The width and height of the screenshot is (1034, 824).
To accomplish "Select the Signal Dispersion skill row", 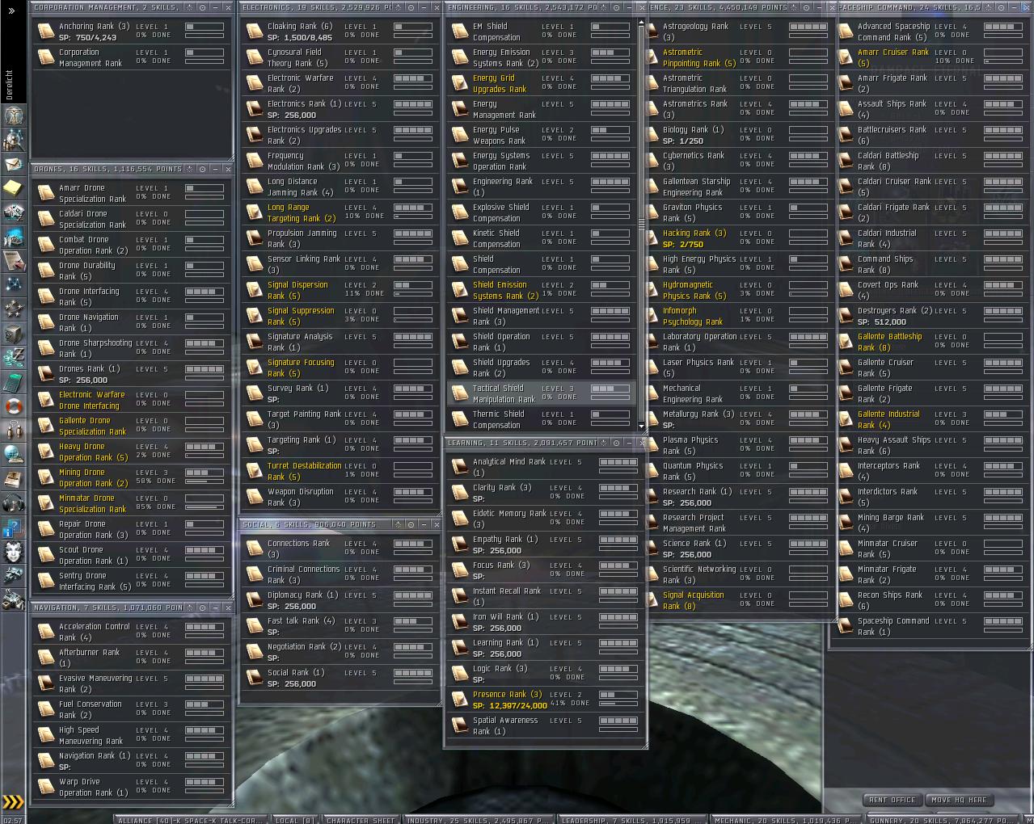I will (340, 290).
